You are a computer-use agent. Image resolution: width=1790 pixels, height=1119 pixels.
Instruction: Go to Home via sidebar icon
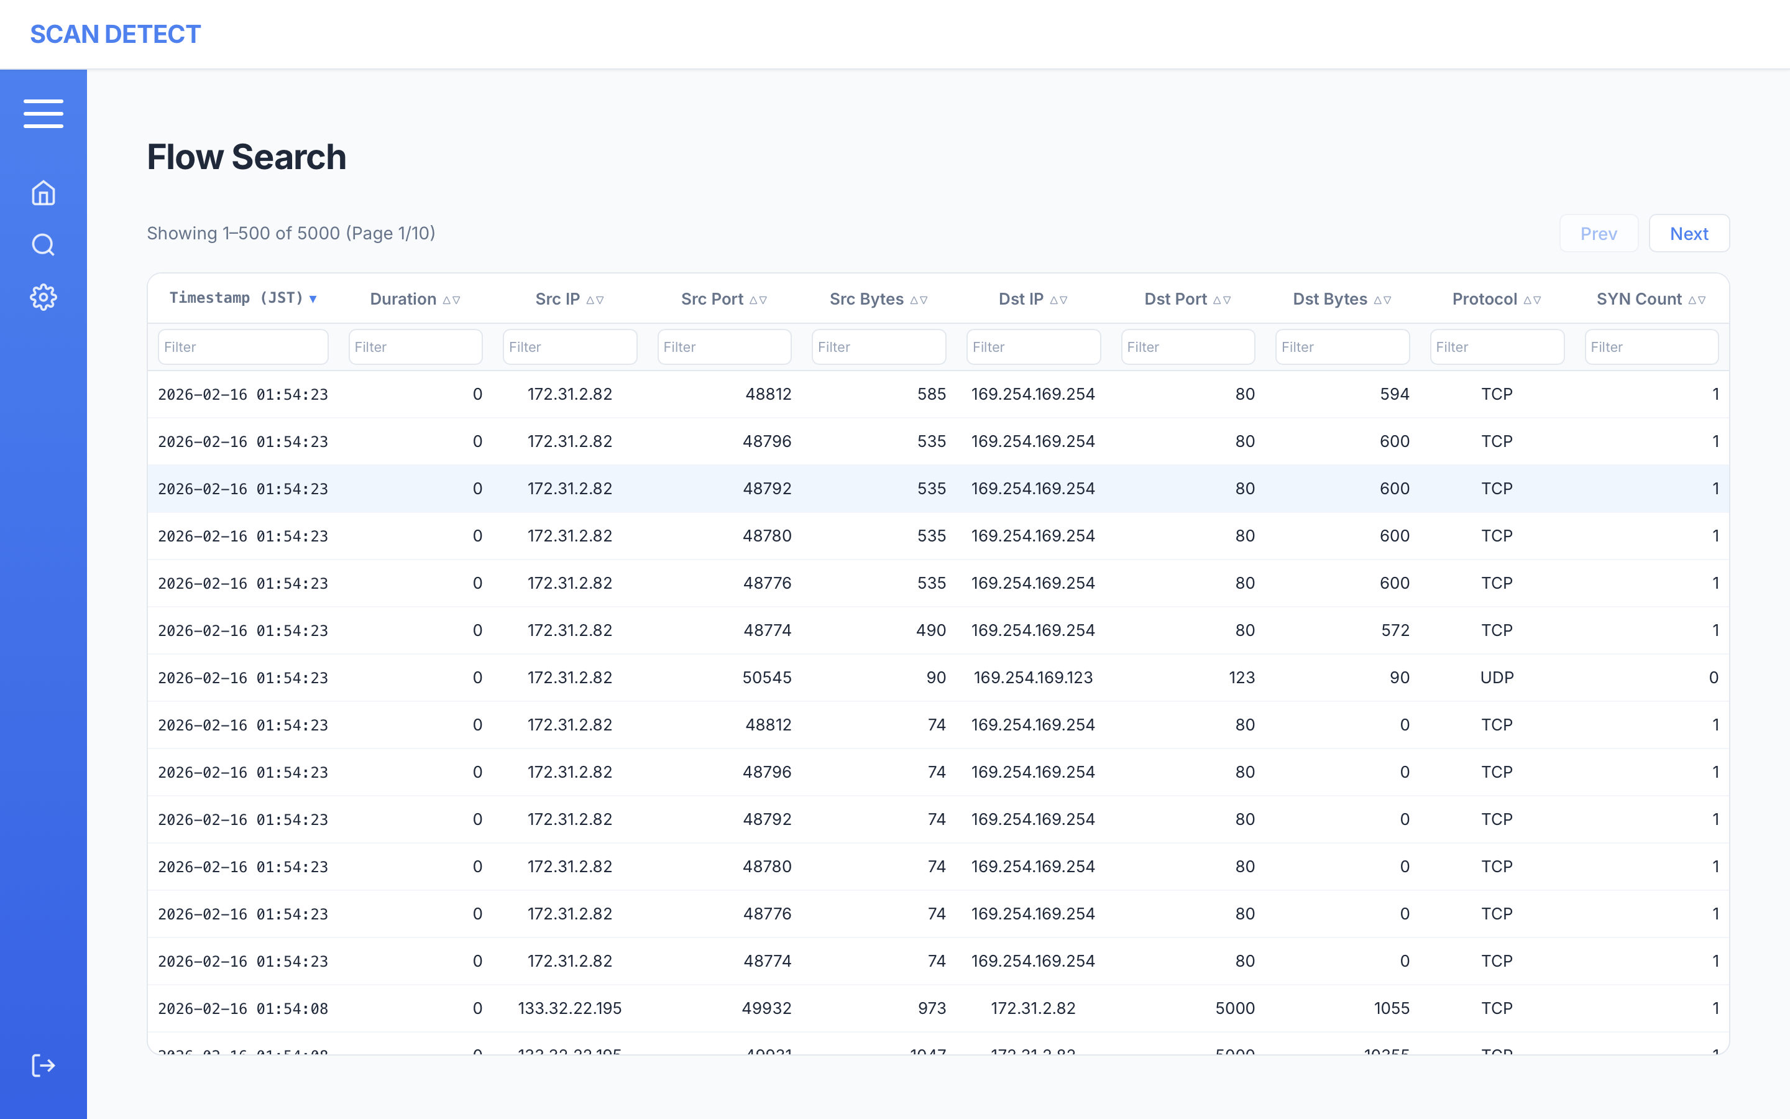43,193
